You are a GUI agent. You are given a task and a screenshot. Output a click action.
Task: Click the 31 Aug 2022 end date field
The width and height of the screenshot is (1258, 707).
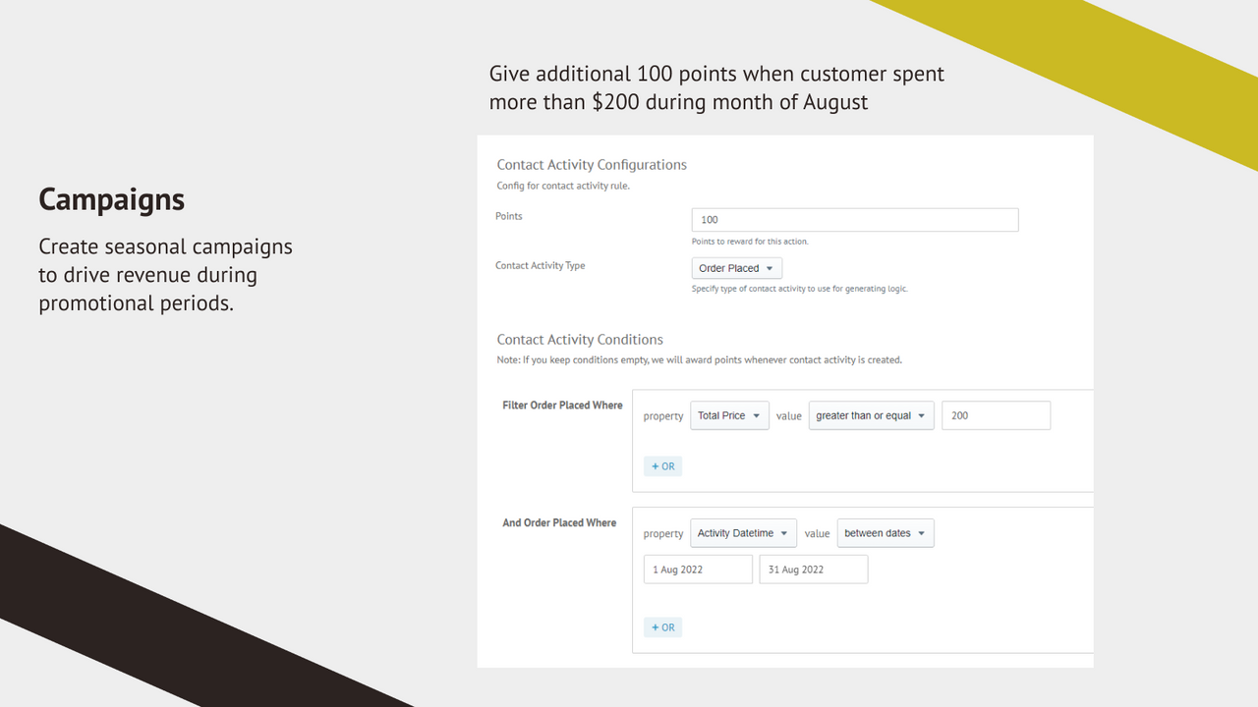[813, 569]
